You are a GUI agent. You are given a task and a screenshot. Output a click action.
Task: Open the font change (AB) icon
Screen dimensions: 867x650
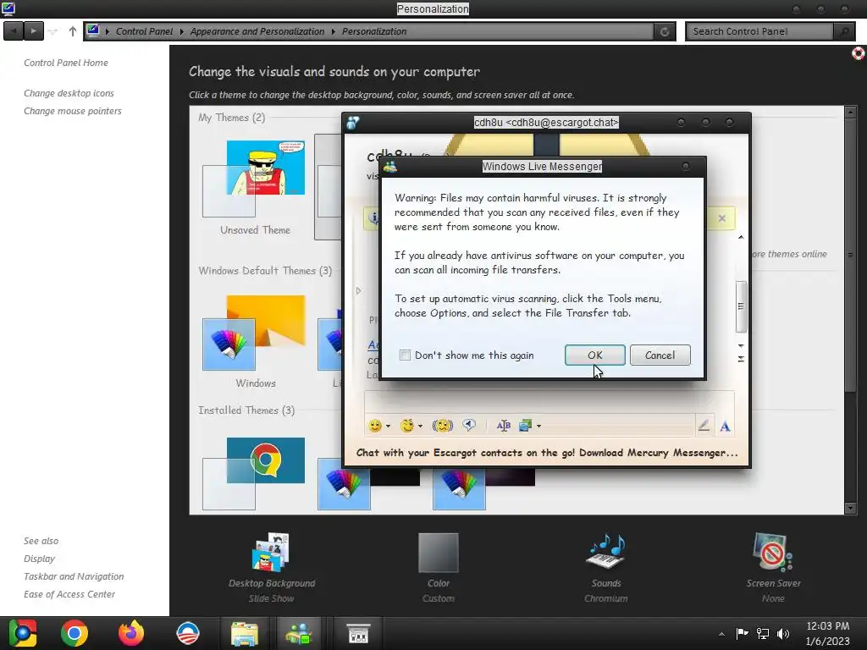pos(503,426)
